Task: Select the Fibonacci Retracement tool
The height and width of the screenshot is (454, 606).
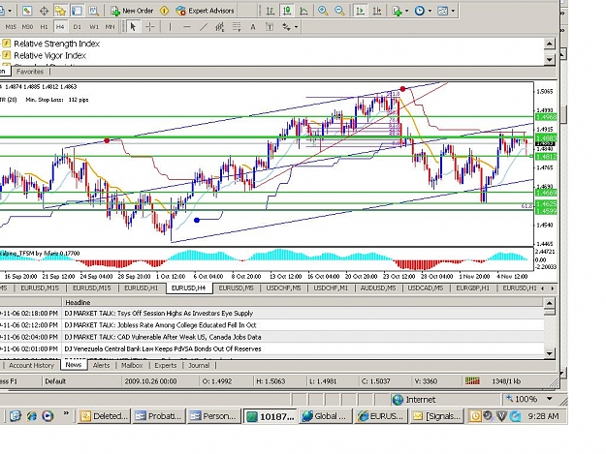Action: point(237,26)
